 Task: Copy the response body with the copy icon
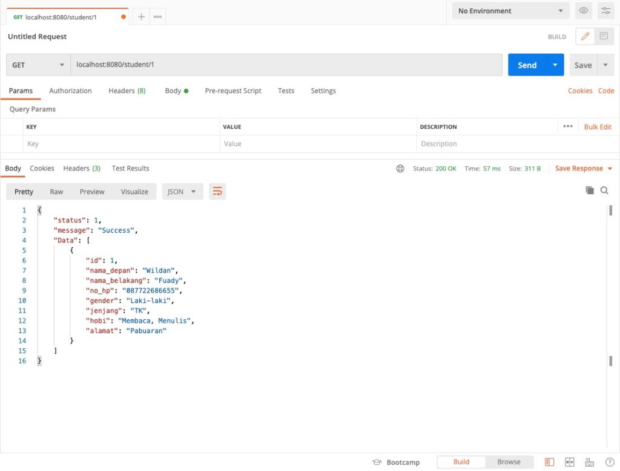(590, 190)
